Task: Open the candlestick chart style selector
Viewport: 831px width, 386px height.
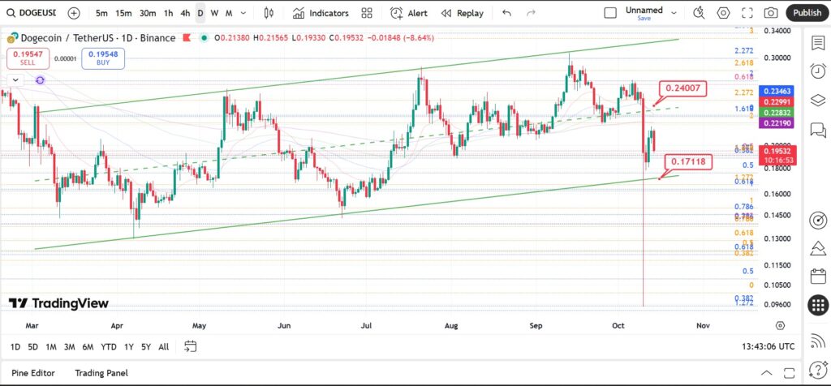Action: tap(269, 13)
